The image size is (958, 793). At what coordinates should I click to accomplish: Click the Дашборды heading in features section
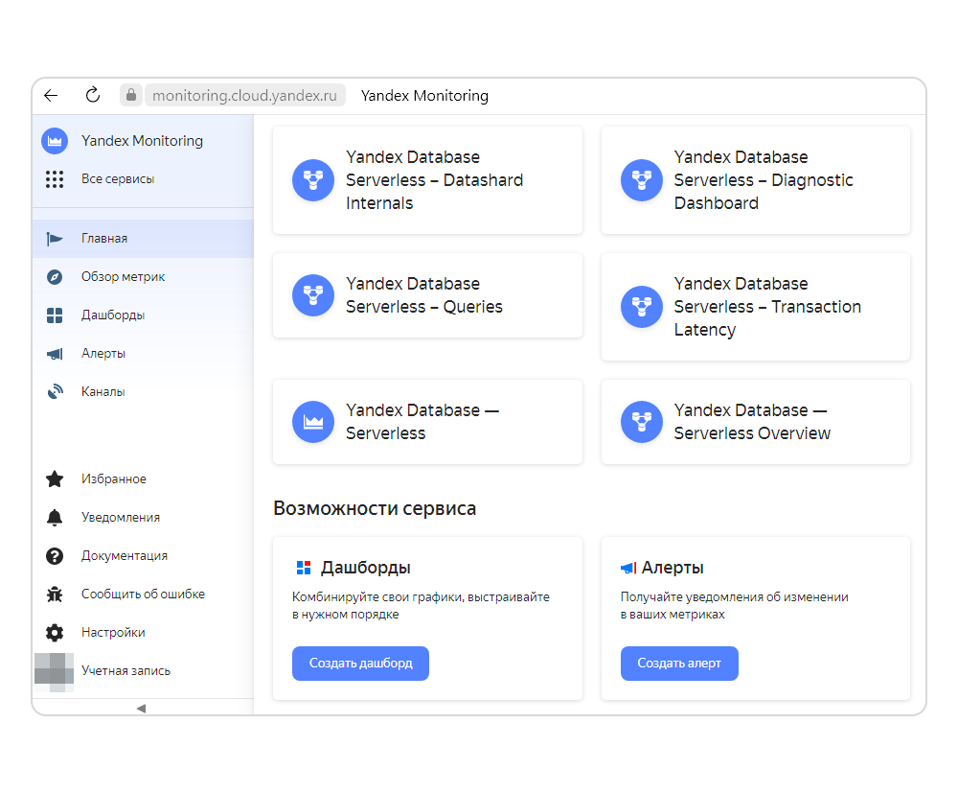[365, 568]
